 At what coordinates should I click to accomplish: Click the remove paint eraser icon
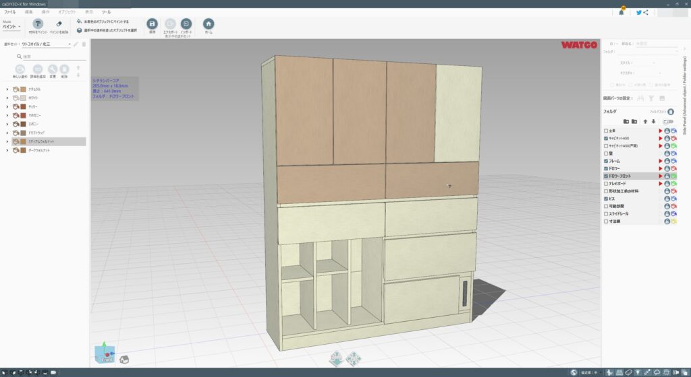pyautogui.click(x=58, y=24)
